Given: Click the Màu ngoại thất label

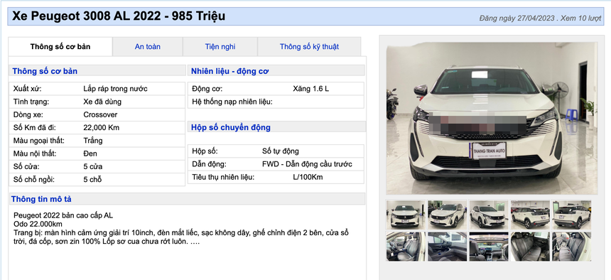Looking at the screenshot, I should pos(39,141).
